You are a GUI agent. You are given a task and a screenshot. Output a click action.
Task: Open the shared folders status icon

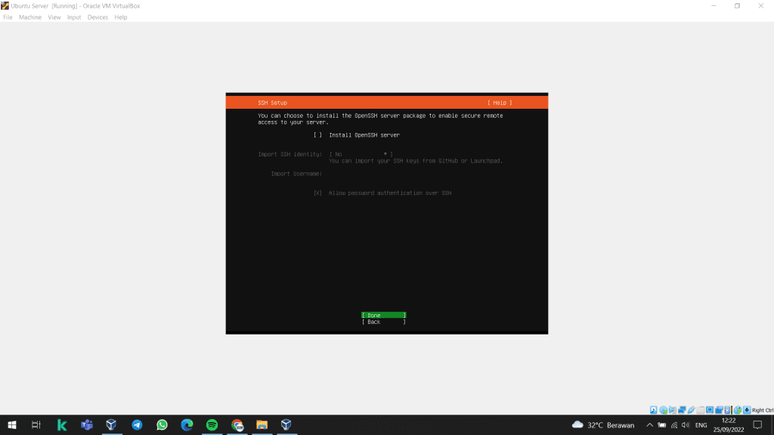[701, 410]
